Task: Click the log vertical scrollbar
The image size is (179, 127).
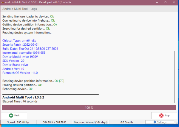Action: pyautogui.click(x=174, y=77)
